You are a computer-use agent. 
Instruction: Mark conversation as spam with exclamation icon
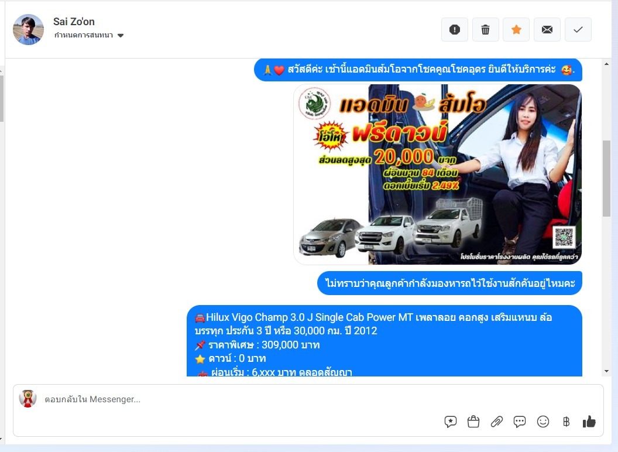tap(455, 30)
